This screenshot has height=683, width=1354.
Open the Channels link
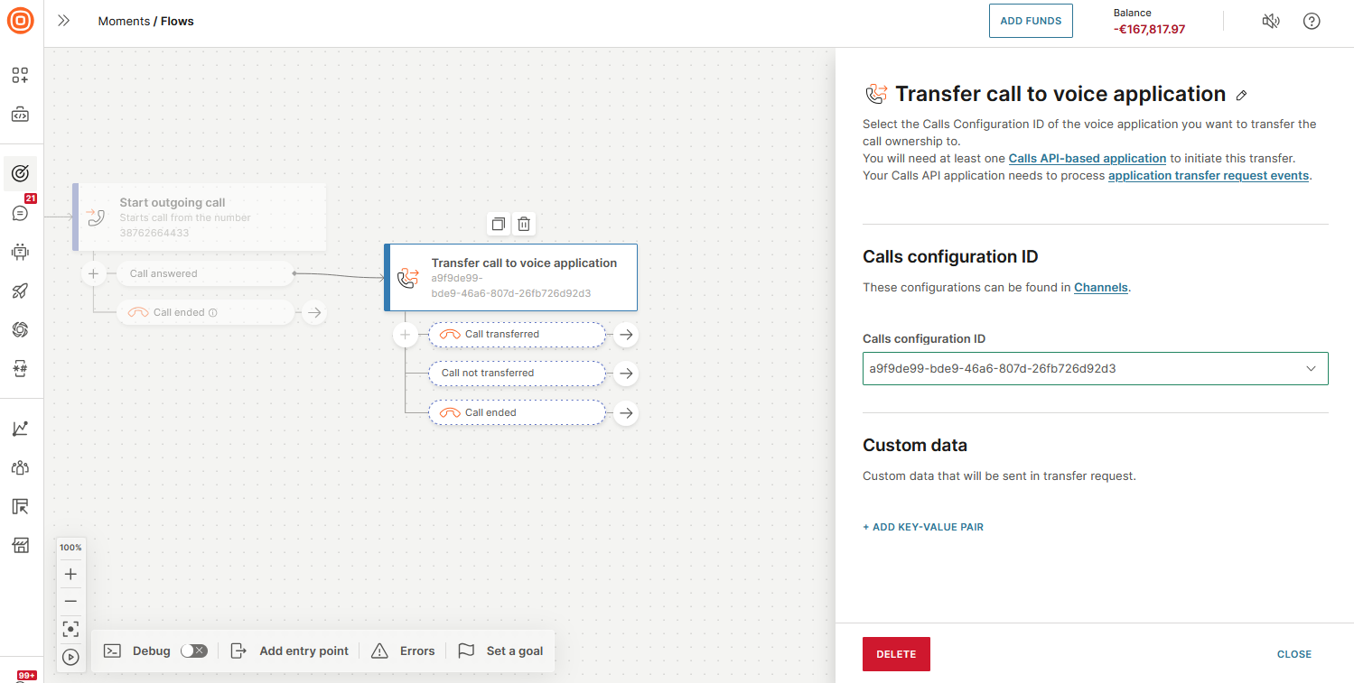1101,288
